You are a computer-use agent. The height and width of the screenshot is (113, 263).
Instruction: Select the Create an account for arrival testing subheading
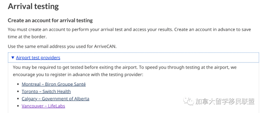point(50,20)
